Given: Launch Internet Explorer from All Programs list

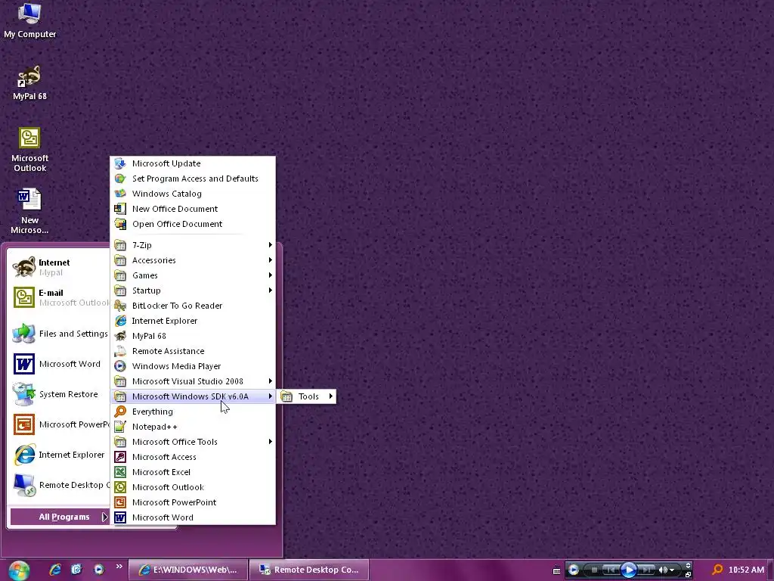Looking at the screenshot, I should pyautogui.click(x=193, y=321).
